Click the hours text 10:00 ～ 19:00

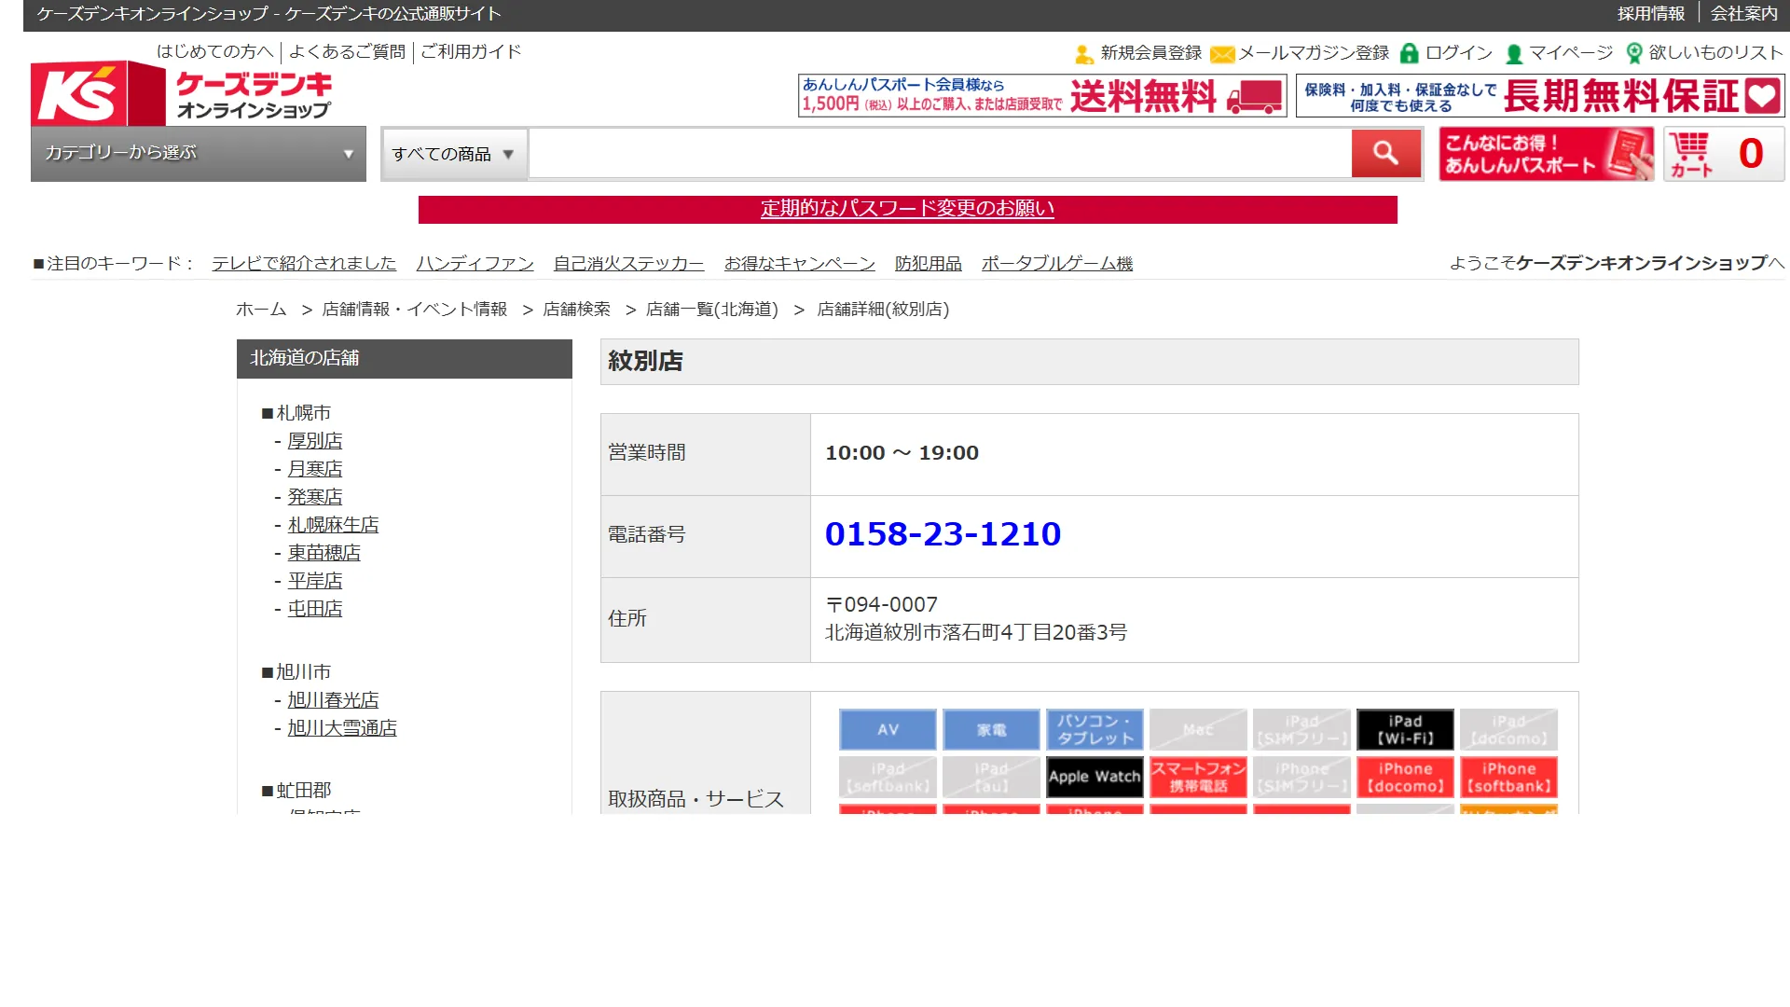[902, 453]
